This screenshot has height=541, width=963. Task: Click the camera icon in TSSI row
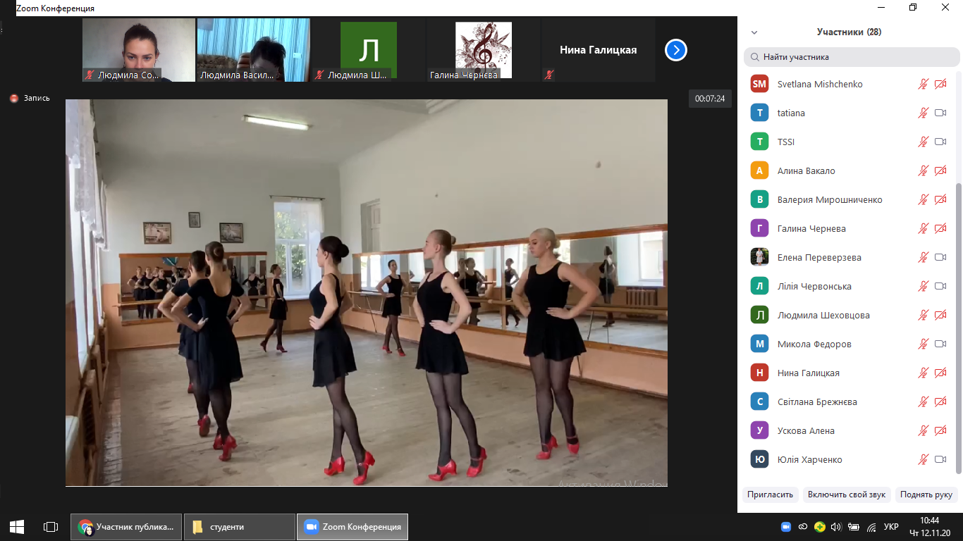click(x=940, y=142)
